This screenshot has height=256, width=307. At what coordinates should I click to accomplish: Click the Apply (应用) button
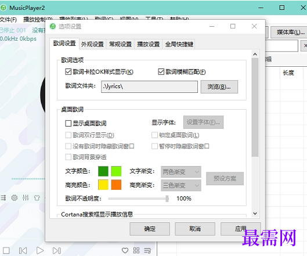pyautogui.click(x=241, y=229)
